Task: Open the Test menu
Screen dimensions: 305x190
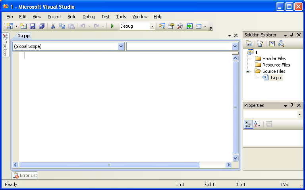Action: click(x=106, y=17)
